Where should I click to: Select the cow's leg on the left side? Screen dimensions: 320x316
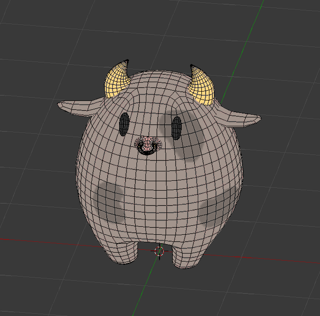tap(122, 252)
